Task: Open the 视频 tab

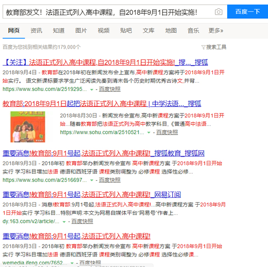Action: tap(103, 31)
